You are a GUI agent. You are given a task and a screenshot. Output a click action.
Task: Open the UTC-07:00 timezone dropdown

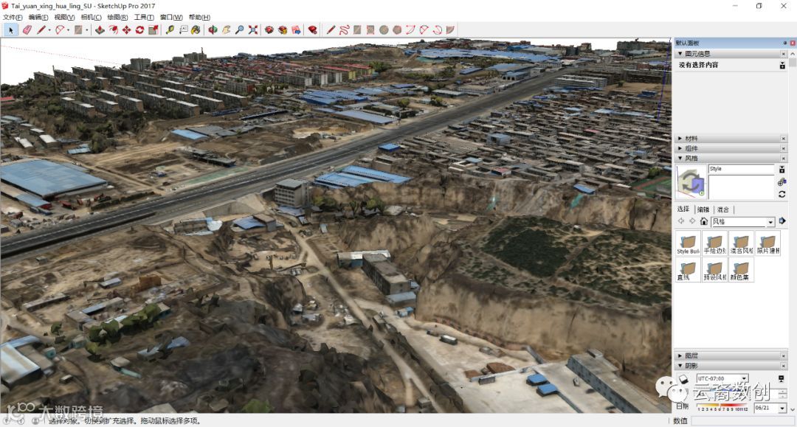click(744, 378)
